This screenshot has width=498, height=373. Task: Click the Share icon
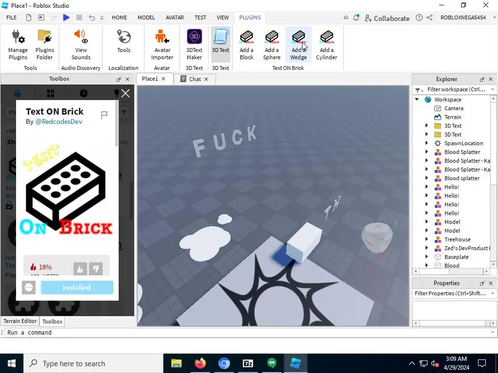point(429,17)
